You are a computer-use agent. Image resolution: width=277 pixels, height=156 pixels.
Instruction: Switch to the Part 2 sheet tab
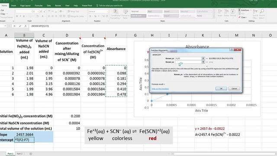(20, 154)
